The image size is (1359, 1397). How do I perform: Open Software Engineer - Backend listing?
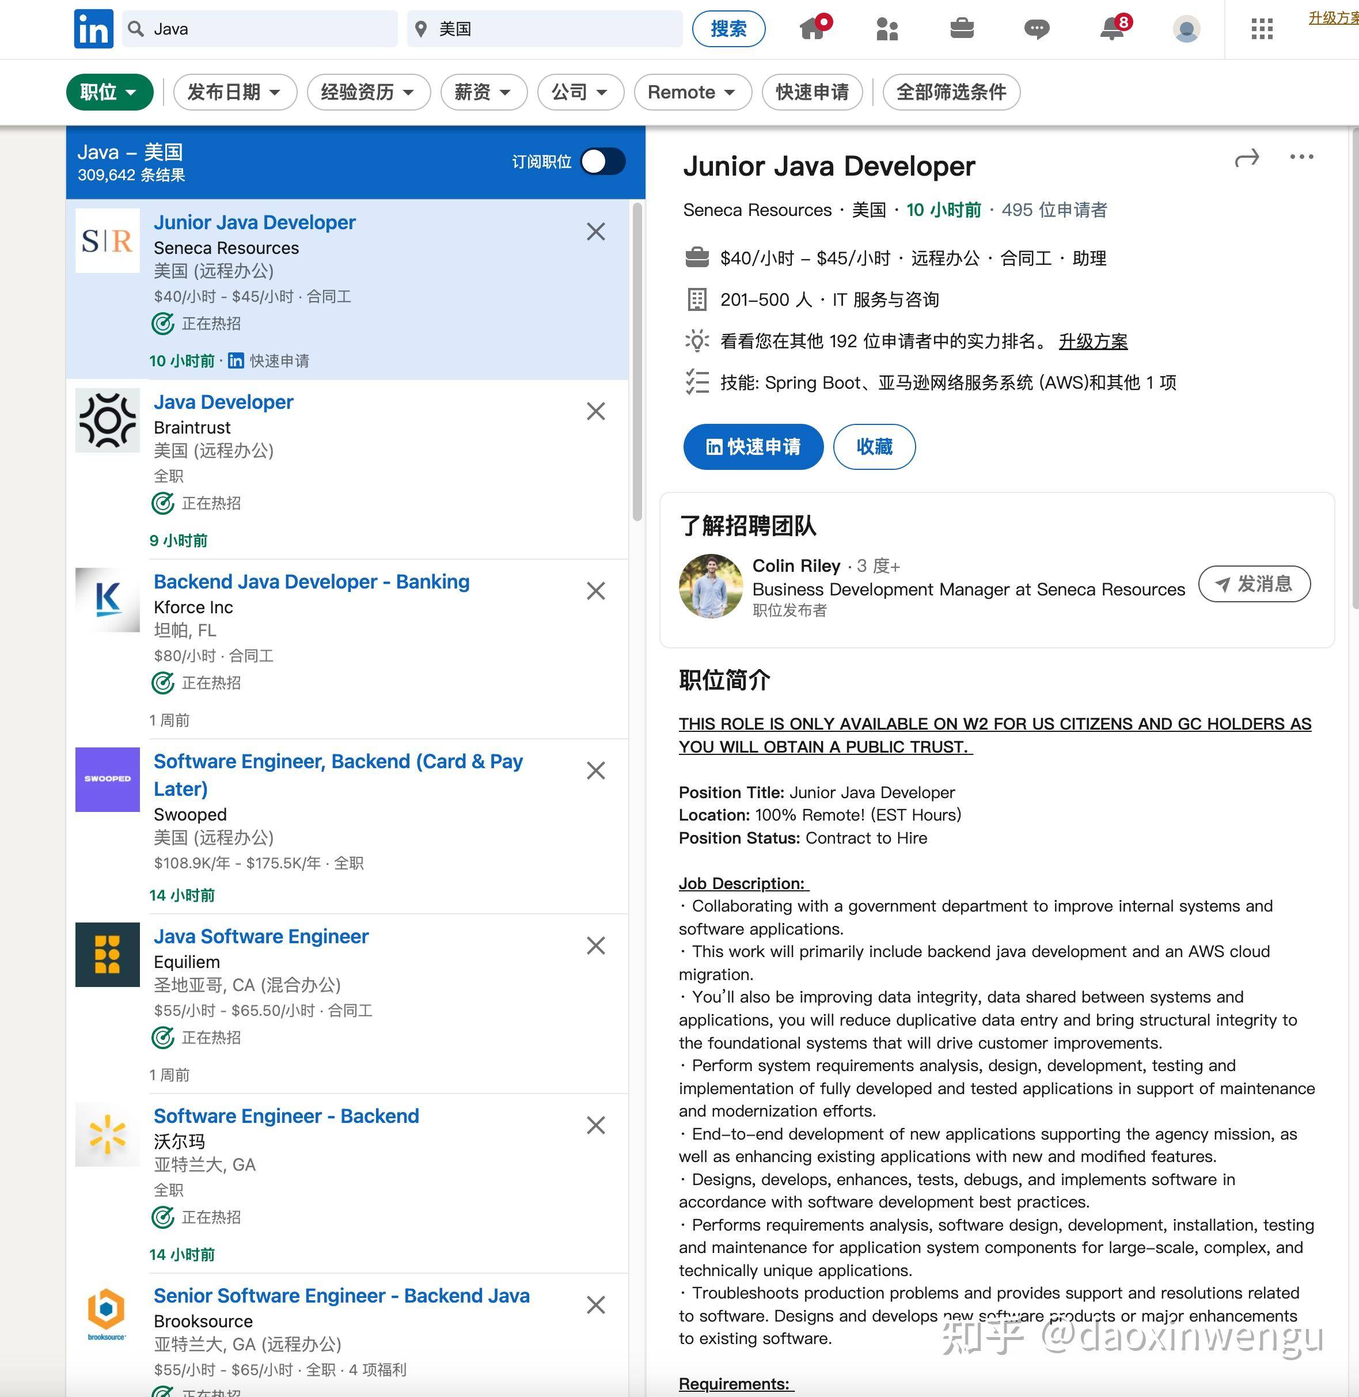(286, 1116)
